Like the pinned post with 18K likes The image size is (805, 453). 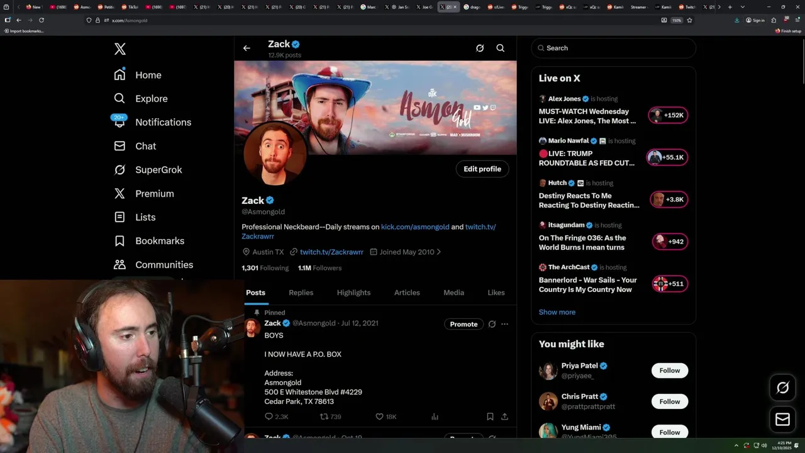pos(386,417)
